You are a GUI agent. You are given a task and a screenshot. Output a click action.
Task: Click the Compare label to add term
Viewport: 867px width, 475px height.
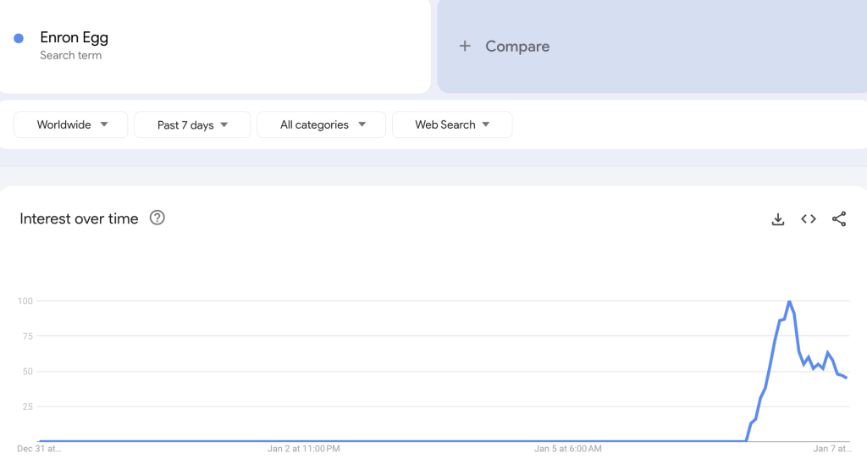(x=517, y=47)
